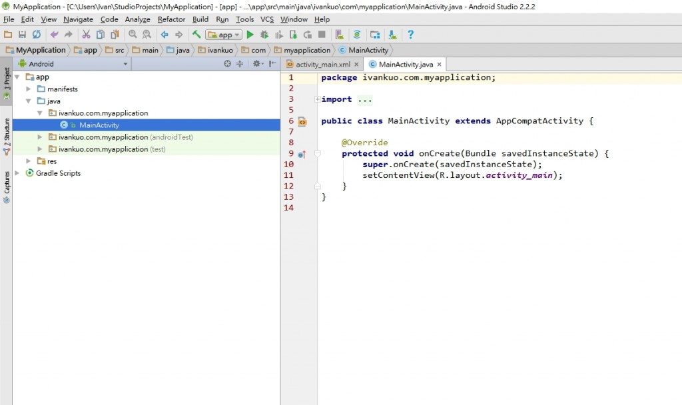The image size is (682, 405).
Task: Expand the androidTest package
Action: tap(39, 137)
